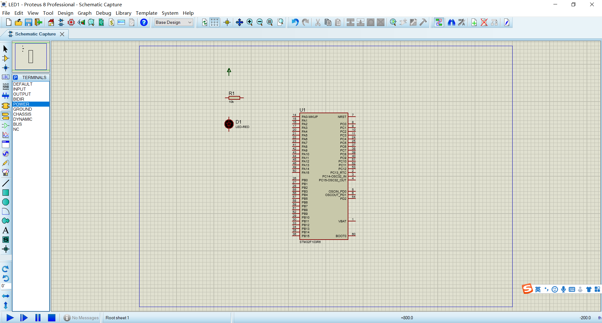The width and height of the screenshot is (602, 323).
Task: Open the Debug menu
Action: coord(103,13)
